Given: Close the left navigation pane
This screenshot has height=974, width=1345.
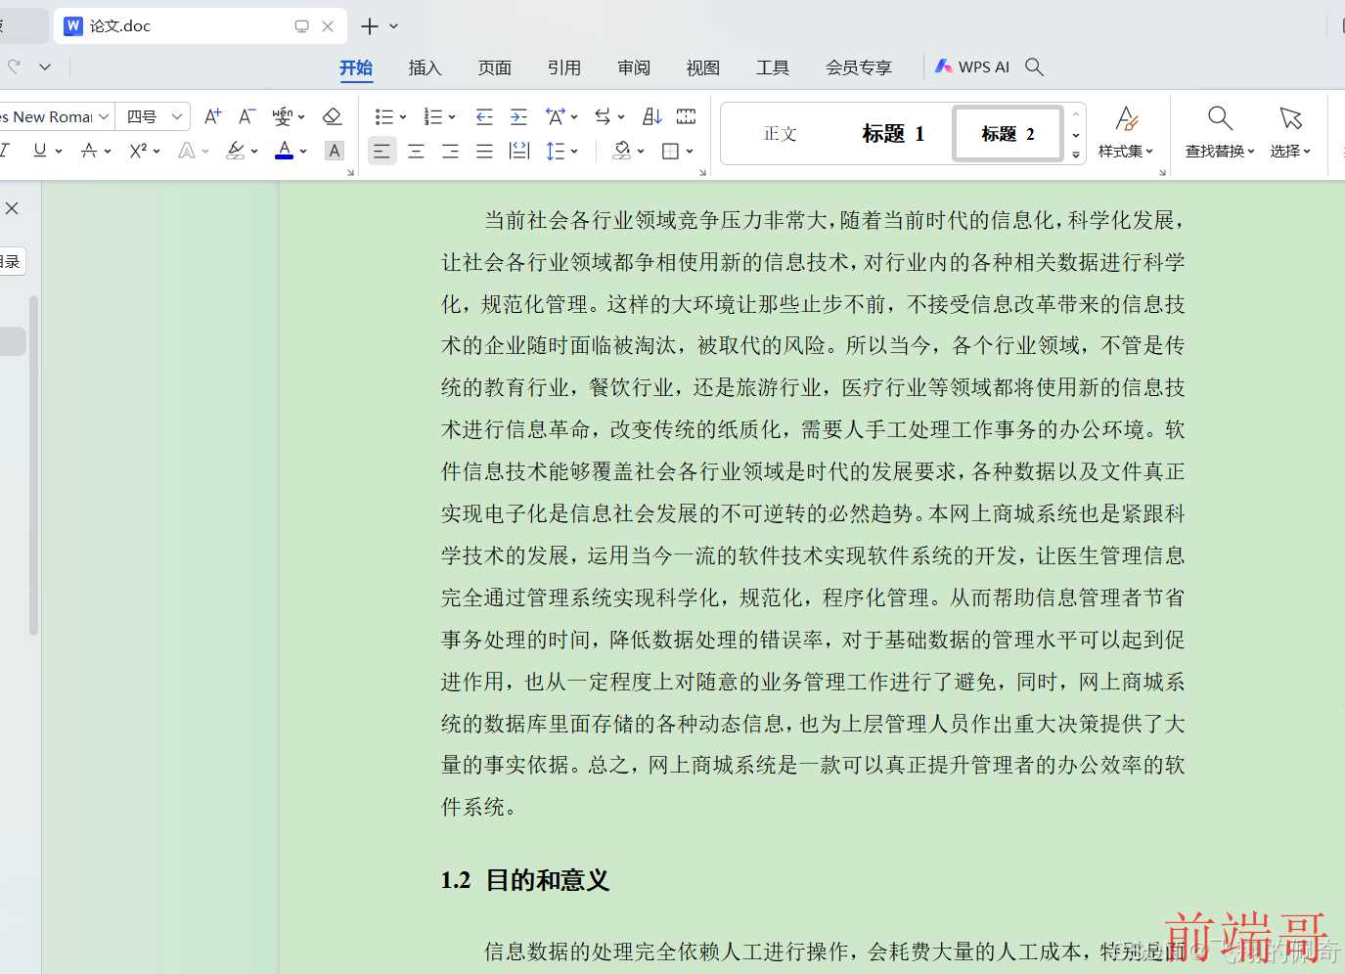Looking at the screenshot, I should [x=12, y=208].
